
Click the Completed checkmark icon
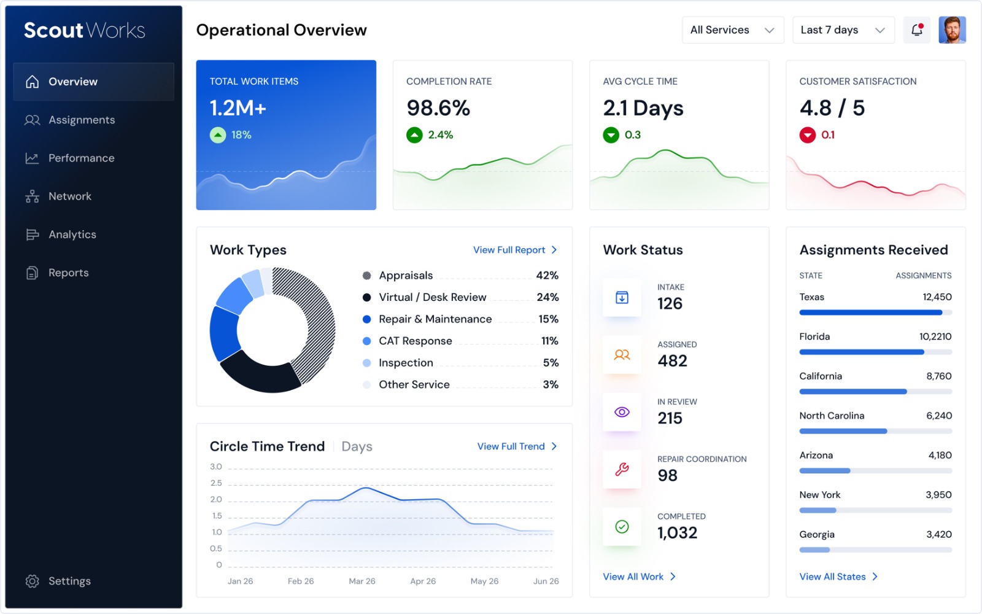coord(622,527)
